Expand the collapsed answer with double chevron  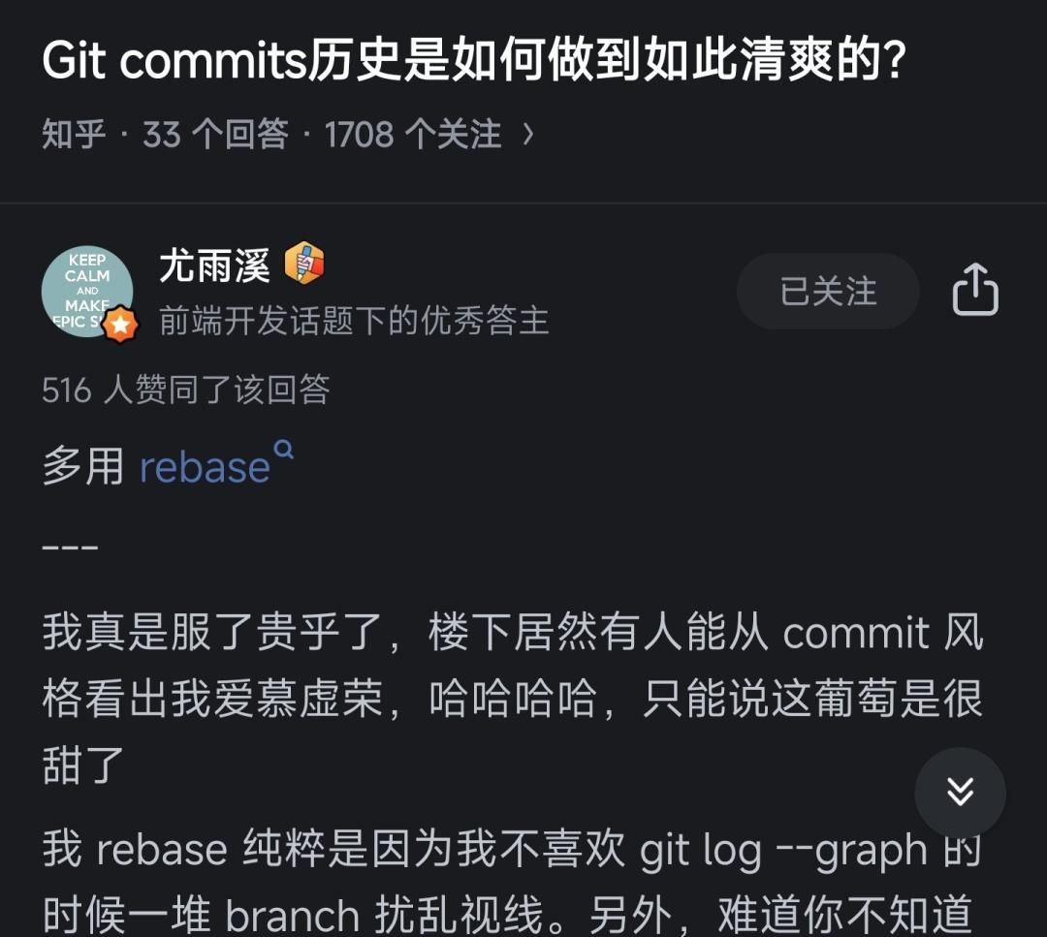[960, 793]
